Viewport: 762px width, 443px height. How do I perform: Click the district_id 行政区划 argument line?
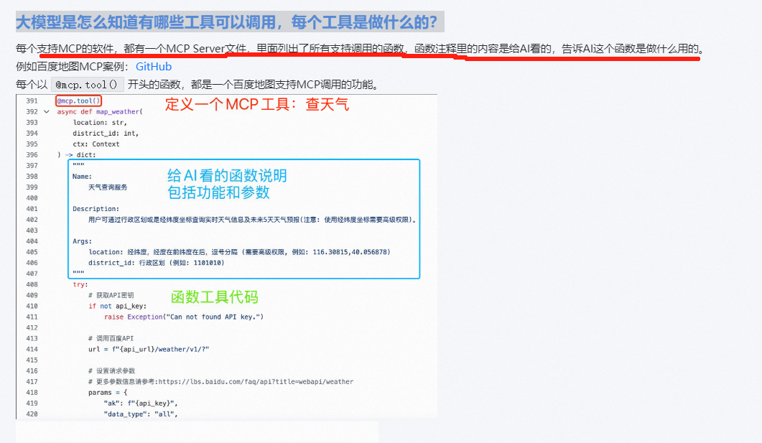click(x=157, y=263)
